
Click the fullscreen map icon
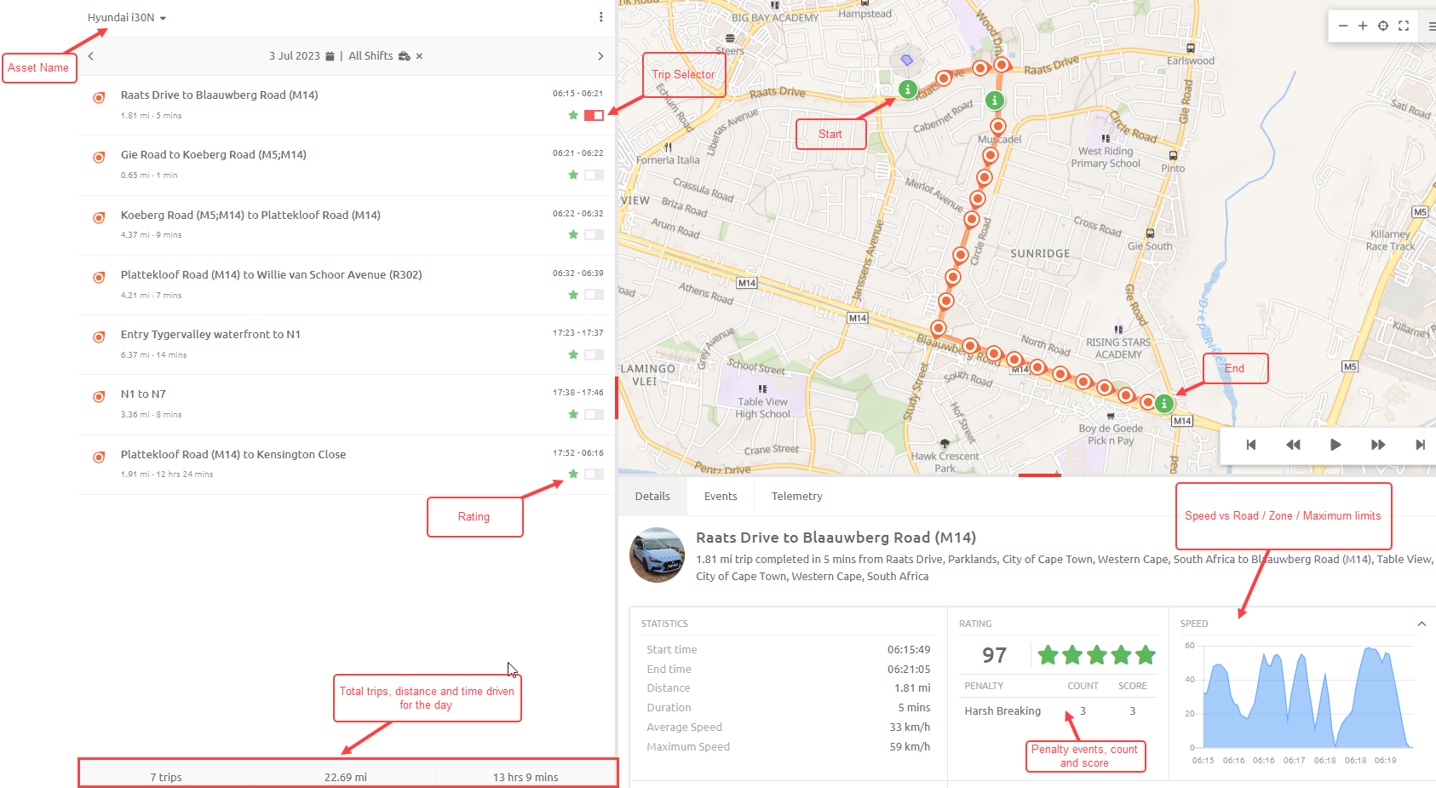coord(1404,26)
